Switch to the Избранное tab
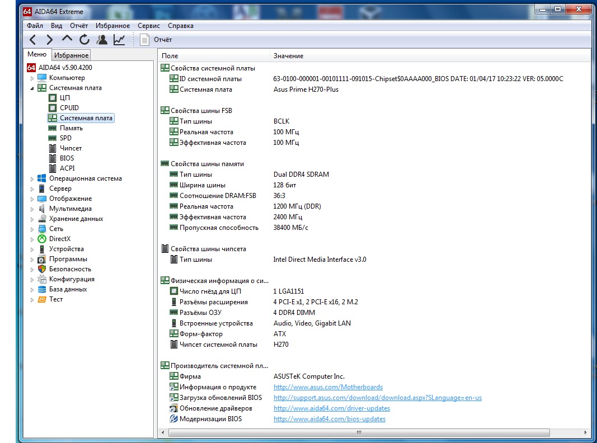Image resolution: width=597 pixels, height=443 pixels. (71, 55)
